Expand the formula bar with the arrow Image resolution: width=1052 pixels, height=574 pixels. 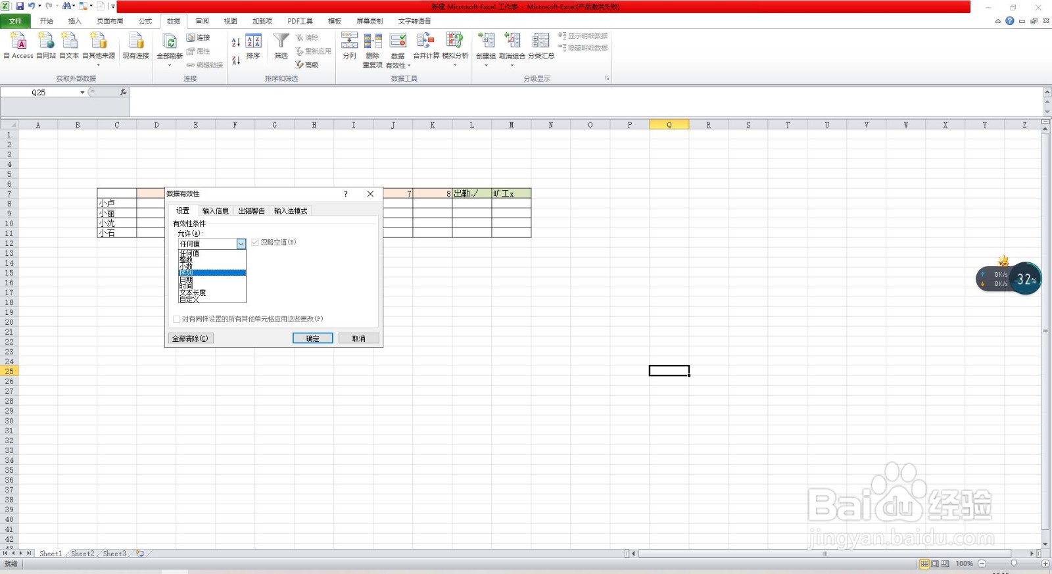pyautogui.click(x=1047, y=92)
